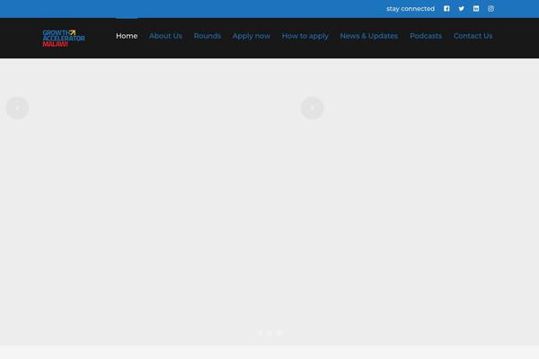Select the first slider pagination dot
This screenshot has height=359, width=539.
pyautogui.click(x=260, y=333)
